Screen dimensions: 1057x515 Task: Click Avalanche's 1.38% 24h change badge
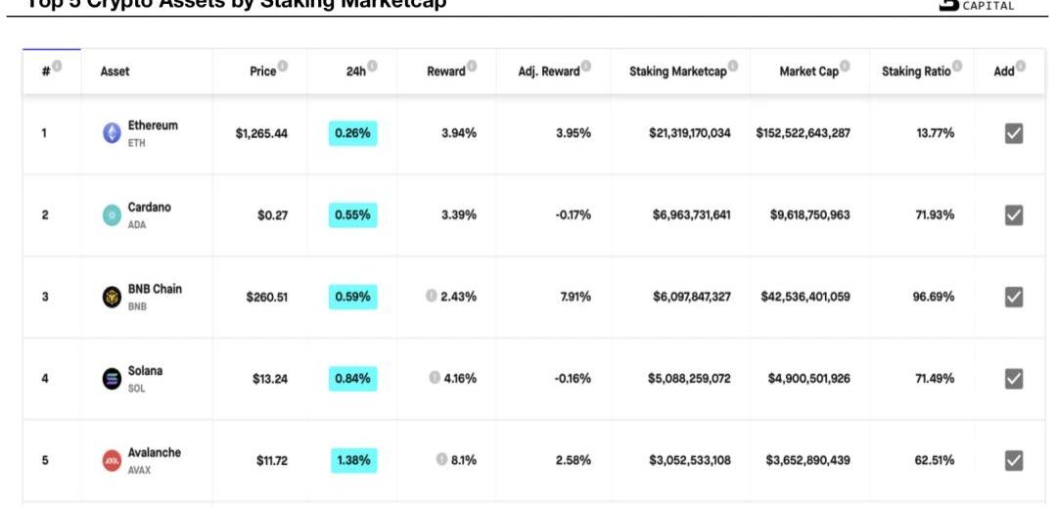(352, 460)
